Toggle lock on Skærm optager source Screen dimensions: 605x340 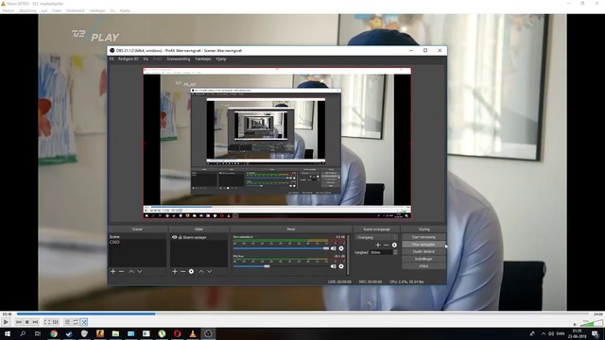pyautogui.click(x=180, y=237)
